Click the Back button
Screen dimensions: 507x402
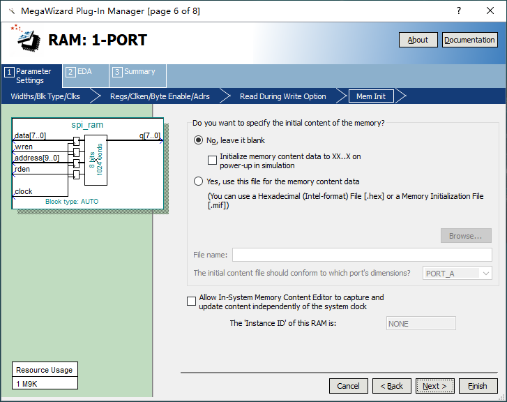(x=391, y=386)
